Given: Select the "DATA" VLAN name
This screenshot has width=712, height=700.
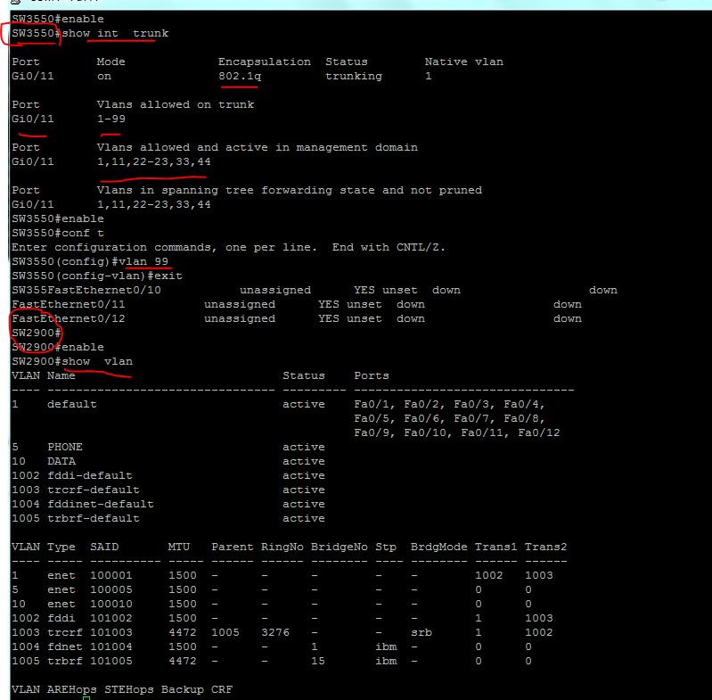Looking at the screenshot, I should tap(61, 461).
